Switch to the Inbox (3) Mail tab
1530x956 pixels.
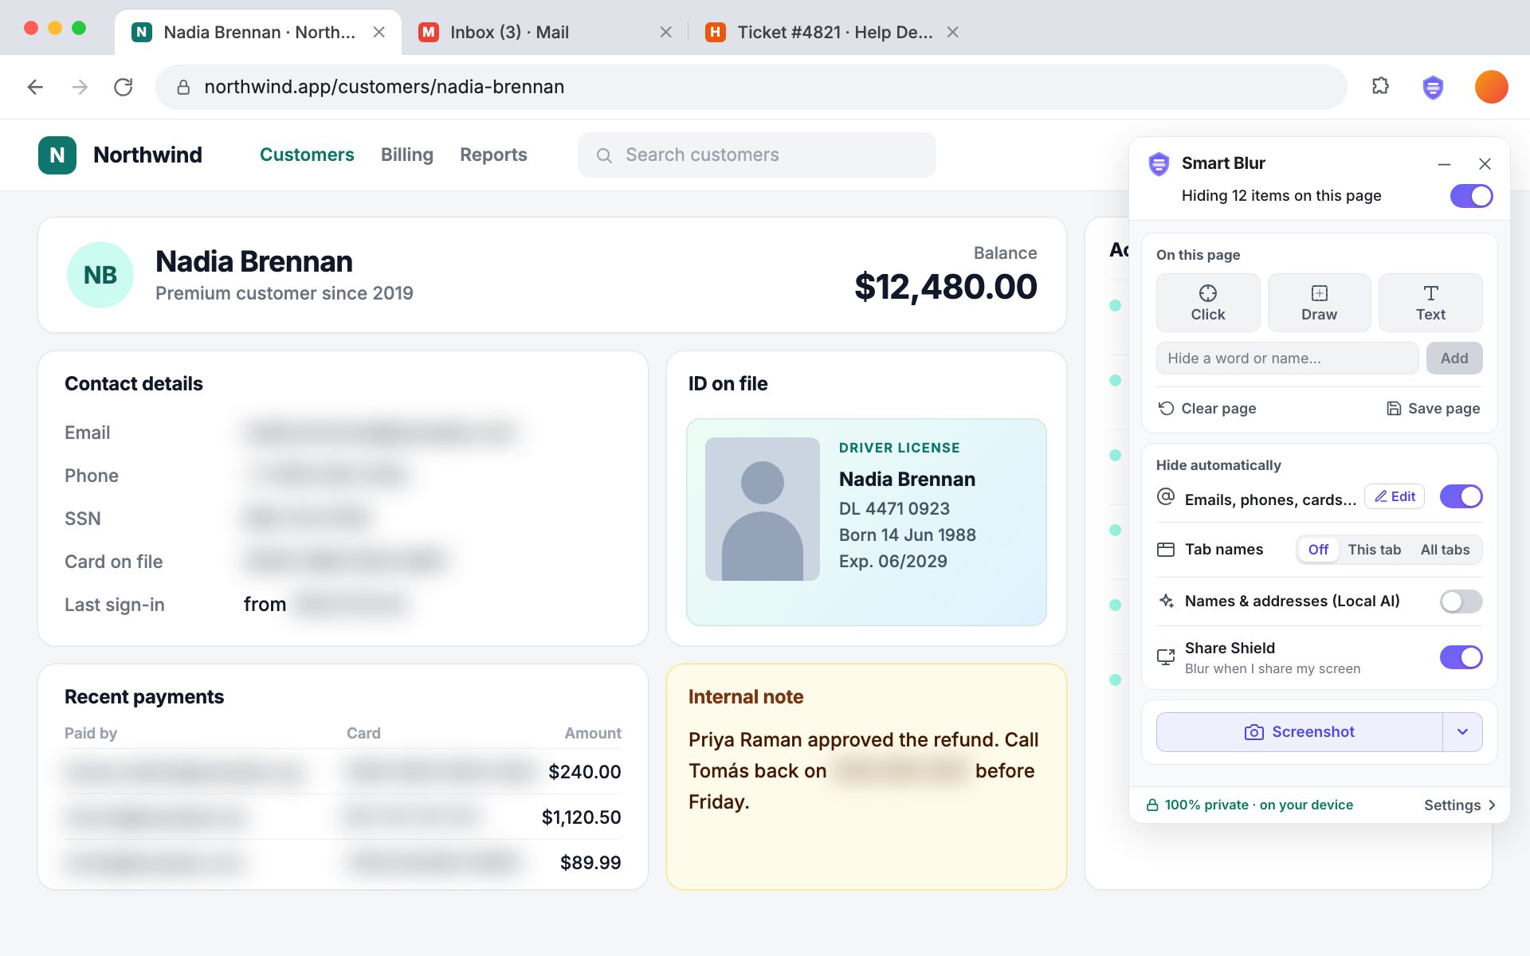tap(545, 32)
